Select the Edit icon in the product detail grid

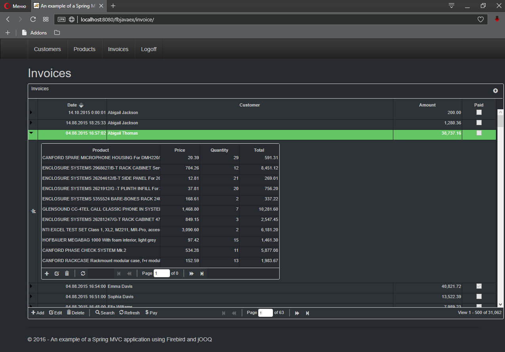pos(57,273)
